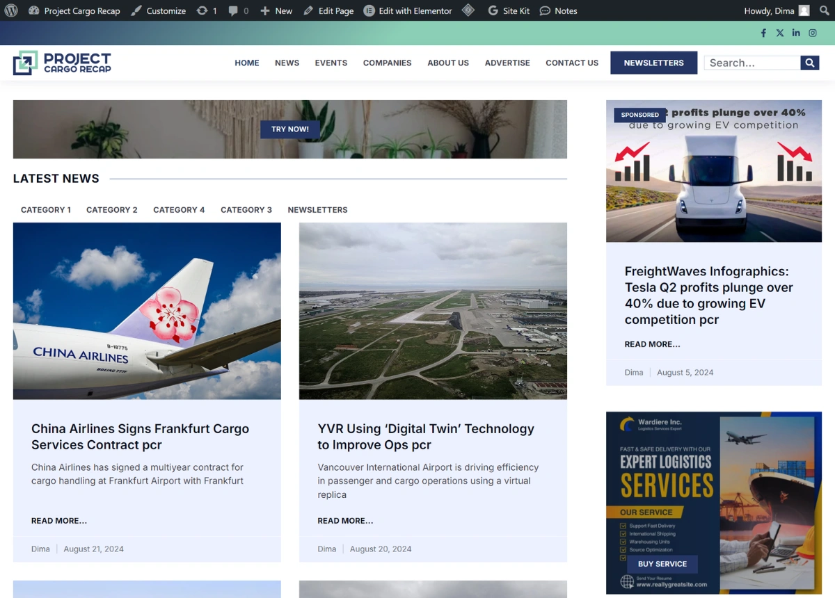Select the CATEGORY 1 tab
The height and width of the screenshot is (598, 835).
pos(46,209)
